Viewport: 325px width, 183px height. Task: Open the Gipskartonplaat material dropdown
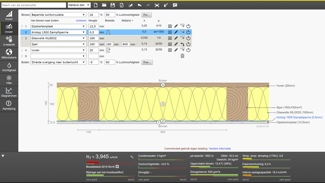(58, 26)
